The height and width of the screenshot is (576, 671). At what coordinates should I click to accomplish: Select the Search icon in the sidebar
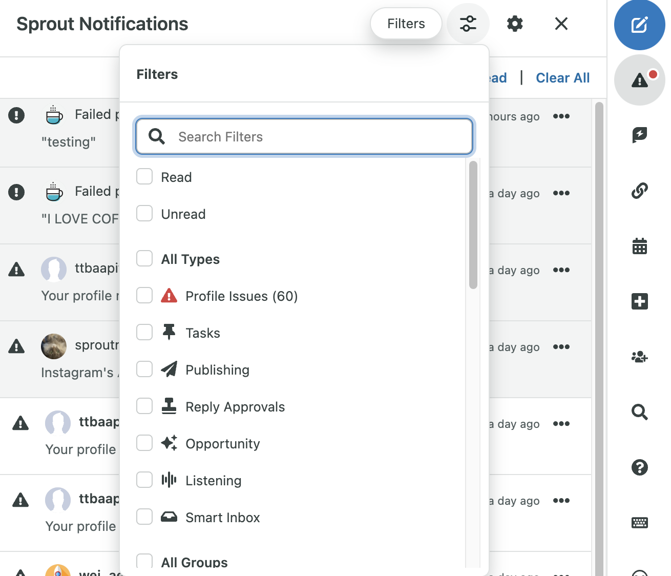click(639, 412)
